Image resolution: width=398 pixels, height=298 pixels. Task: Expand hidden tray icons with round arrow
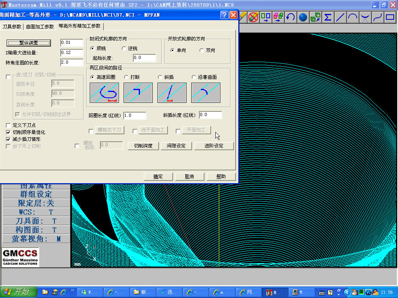(347, 293)
